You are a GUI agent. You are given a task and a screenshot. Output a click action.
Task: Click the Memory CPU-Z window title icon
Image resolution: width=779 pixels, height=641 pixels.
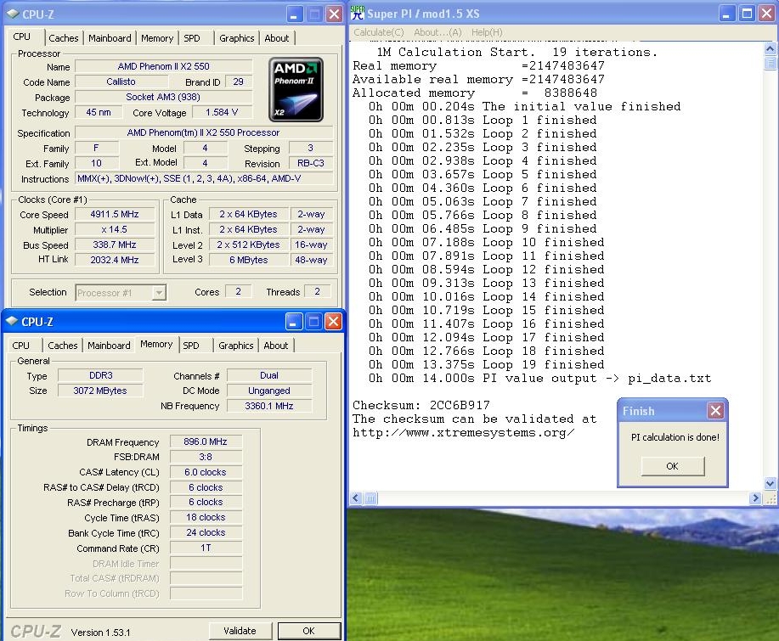point(11,322)
